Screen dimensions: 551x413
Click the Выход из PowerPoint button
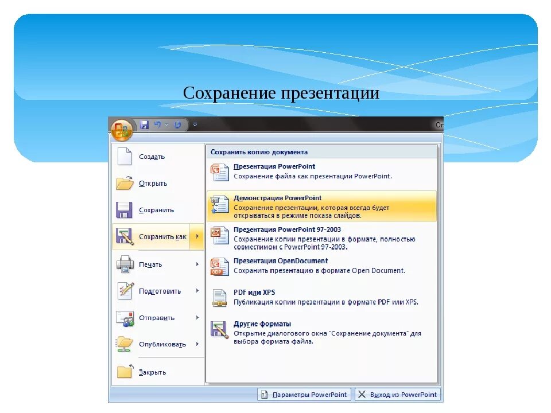[x=397, y=395]
